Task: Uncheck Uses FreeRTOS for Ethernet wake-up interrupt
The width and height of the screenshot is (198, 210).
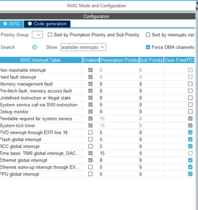Action: [190, 167]
